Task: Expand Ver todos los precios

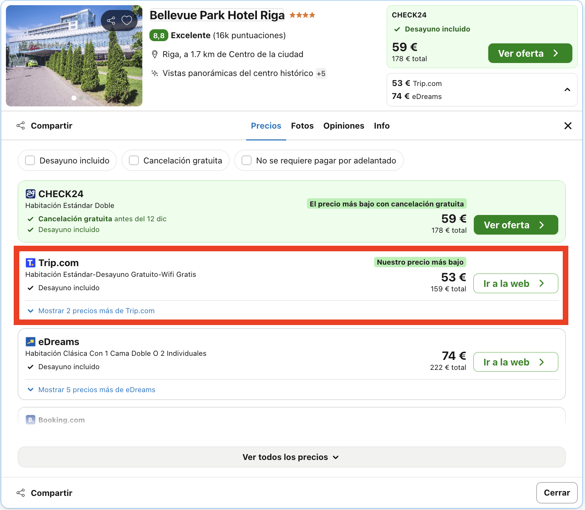Action: (291, 457)
